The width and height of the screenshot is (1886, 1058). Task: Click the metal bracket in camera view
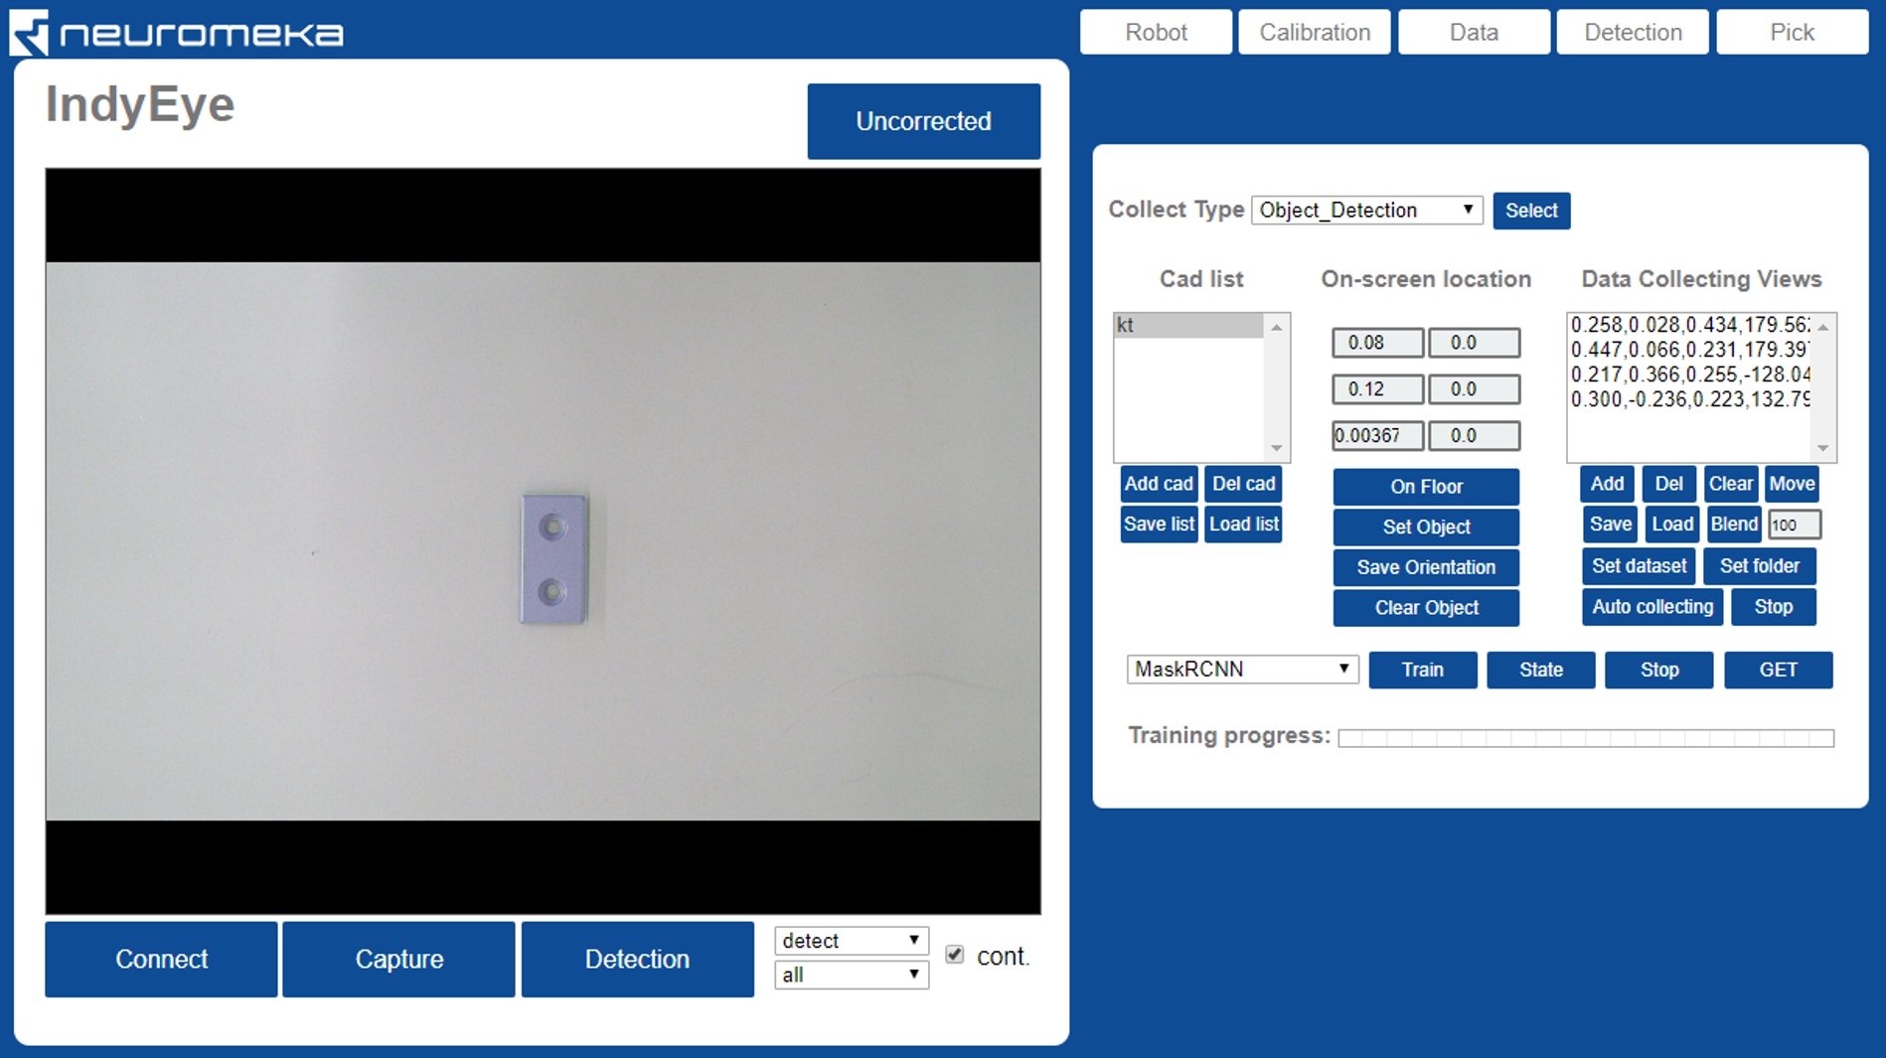[x=554, y=559]
